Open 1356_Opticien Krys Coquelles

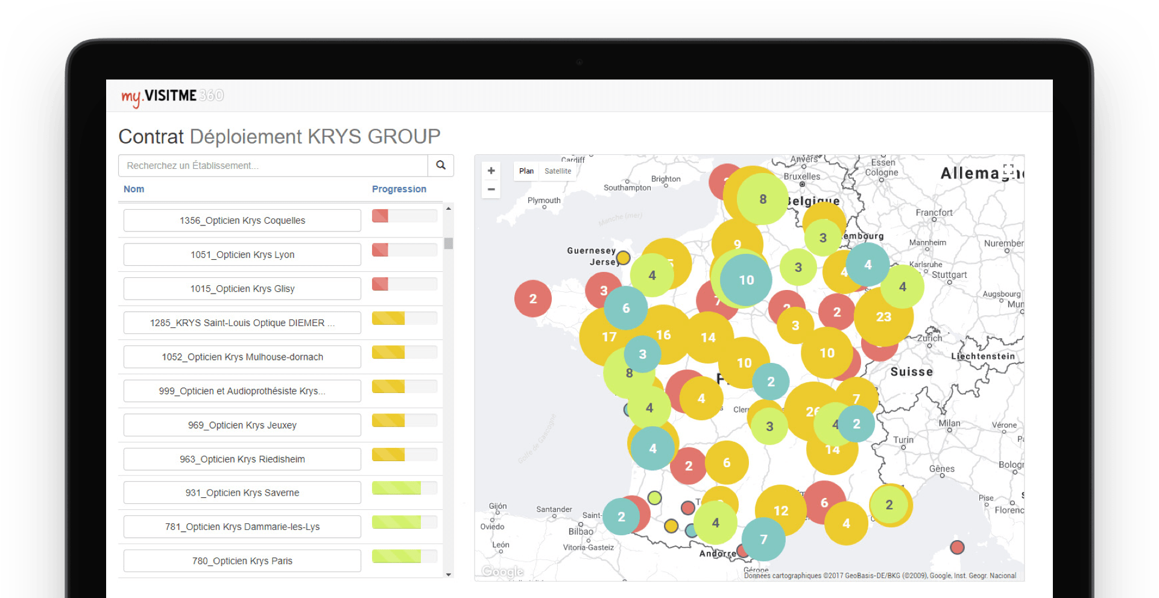tap(242, 221)
